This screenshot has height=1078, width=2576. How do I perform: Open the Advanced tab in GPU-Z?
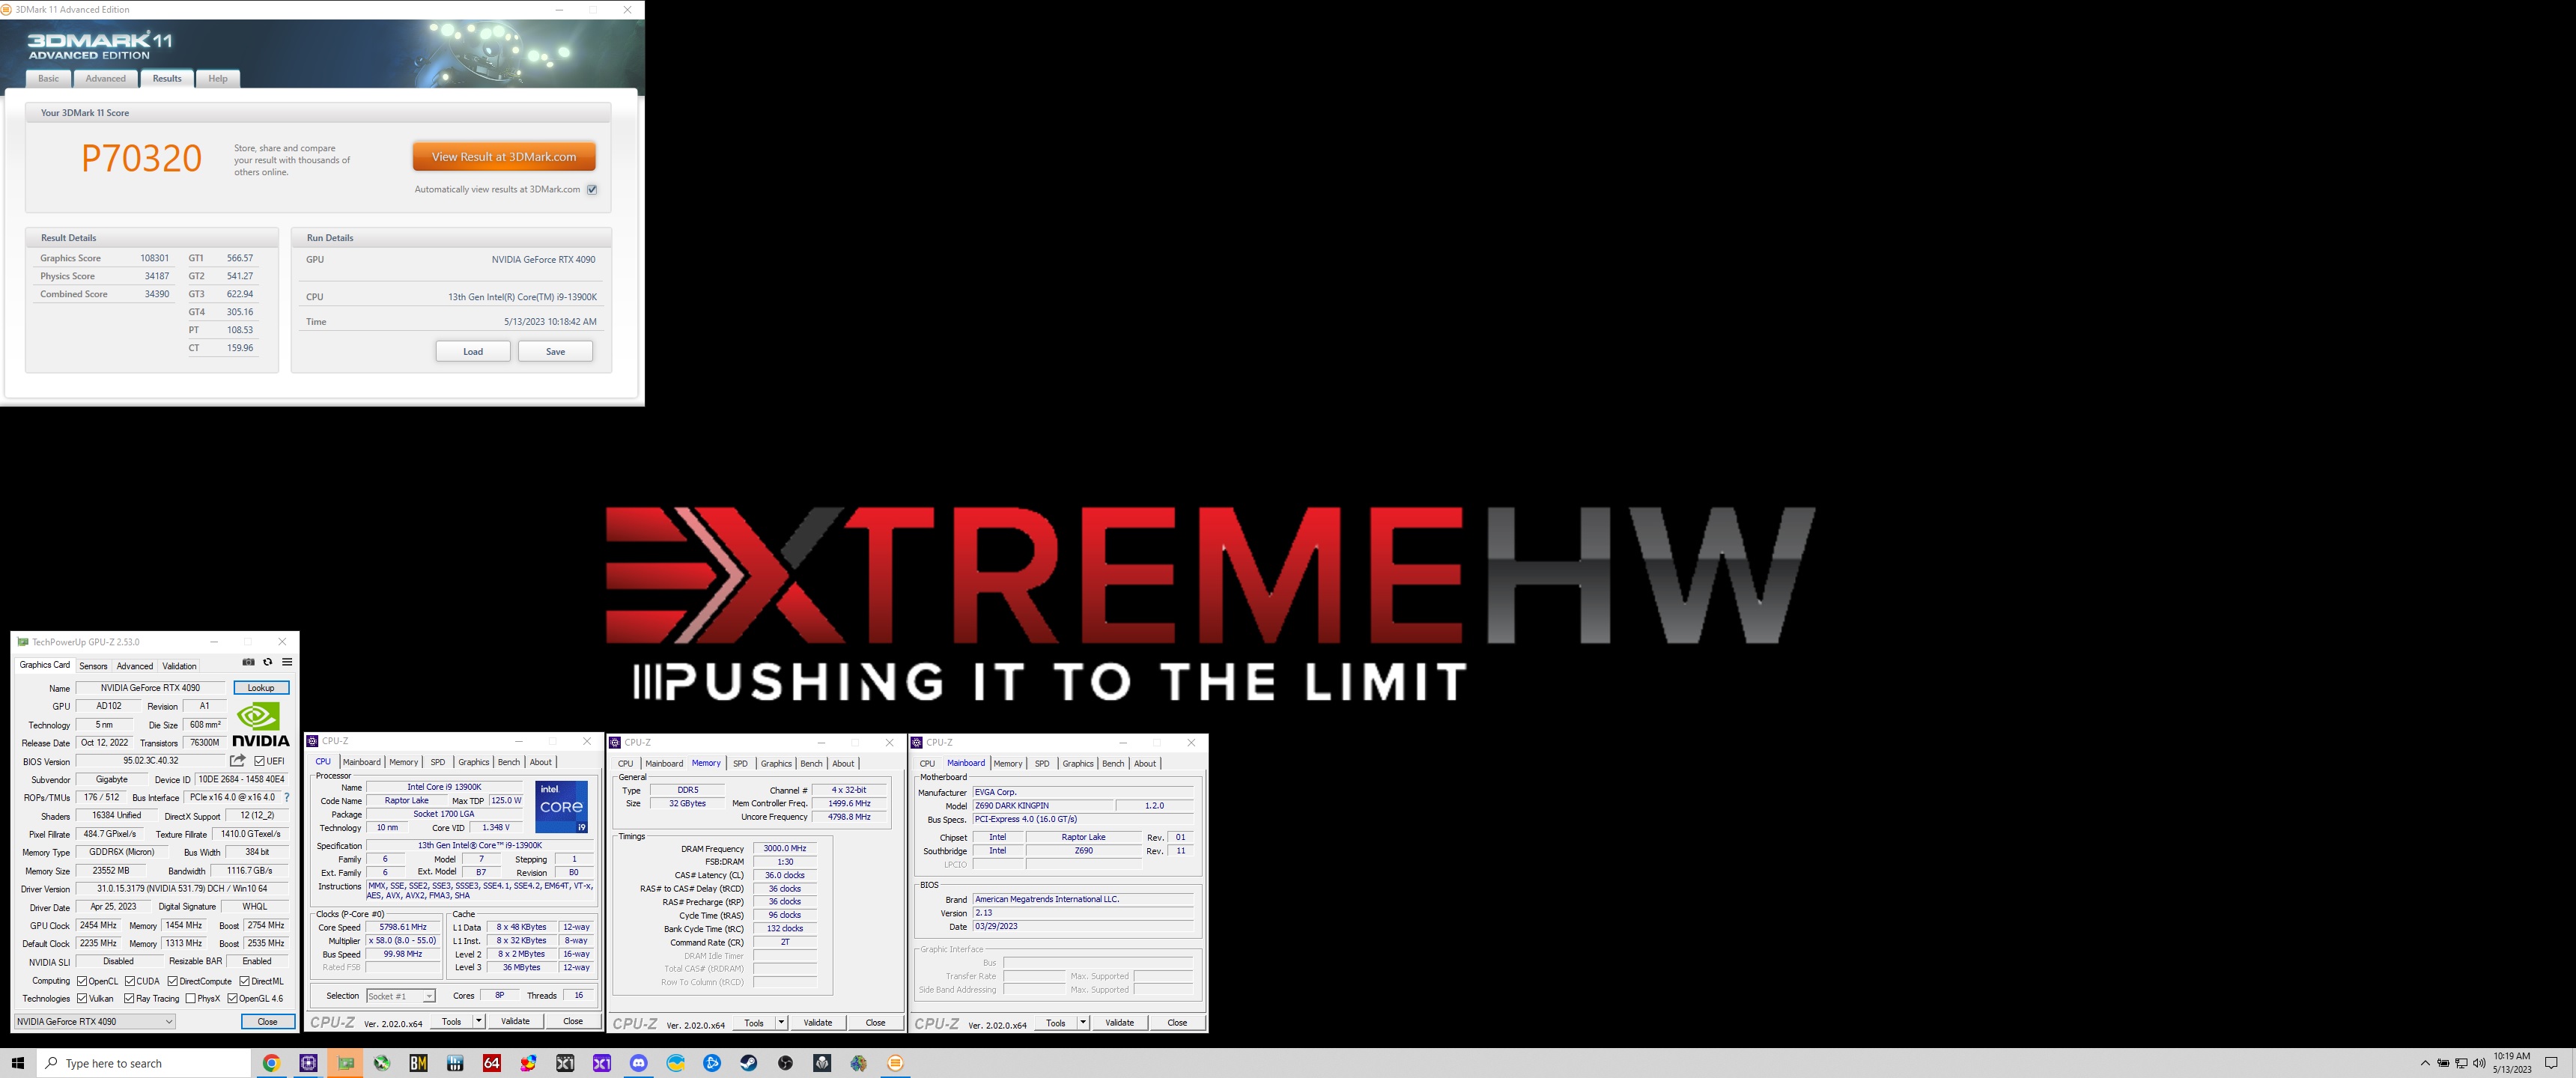click(x=134, y=666)
